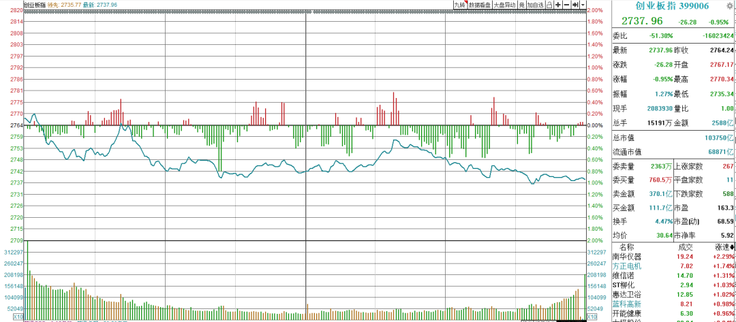Click the 现手 value 2083930
736x322 pixels.
[660, 109]
